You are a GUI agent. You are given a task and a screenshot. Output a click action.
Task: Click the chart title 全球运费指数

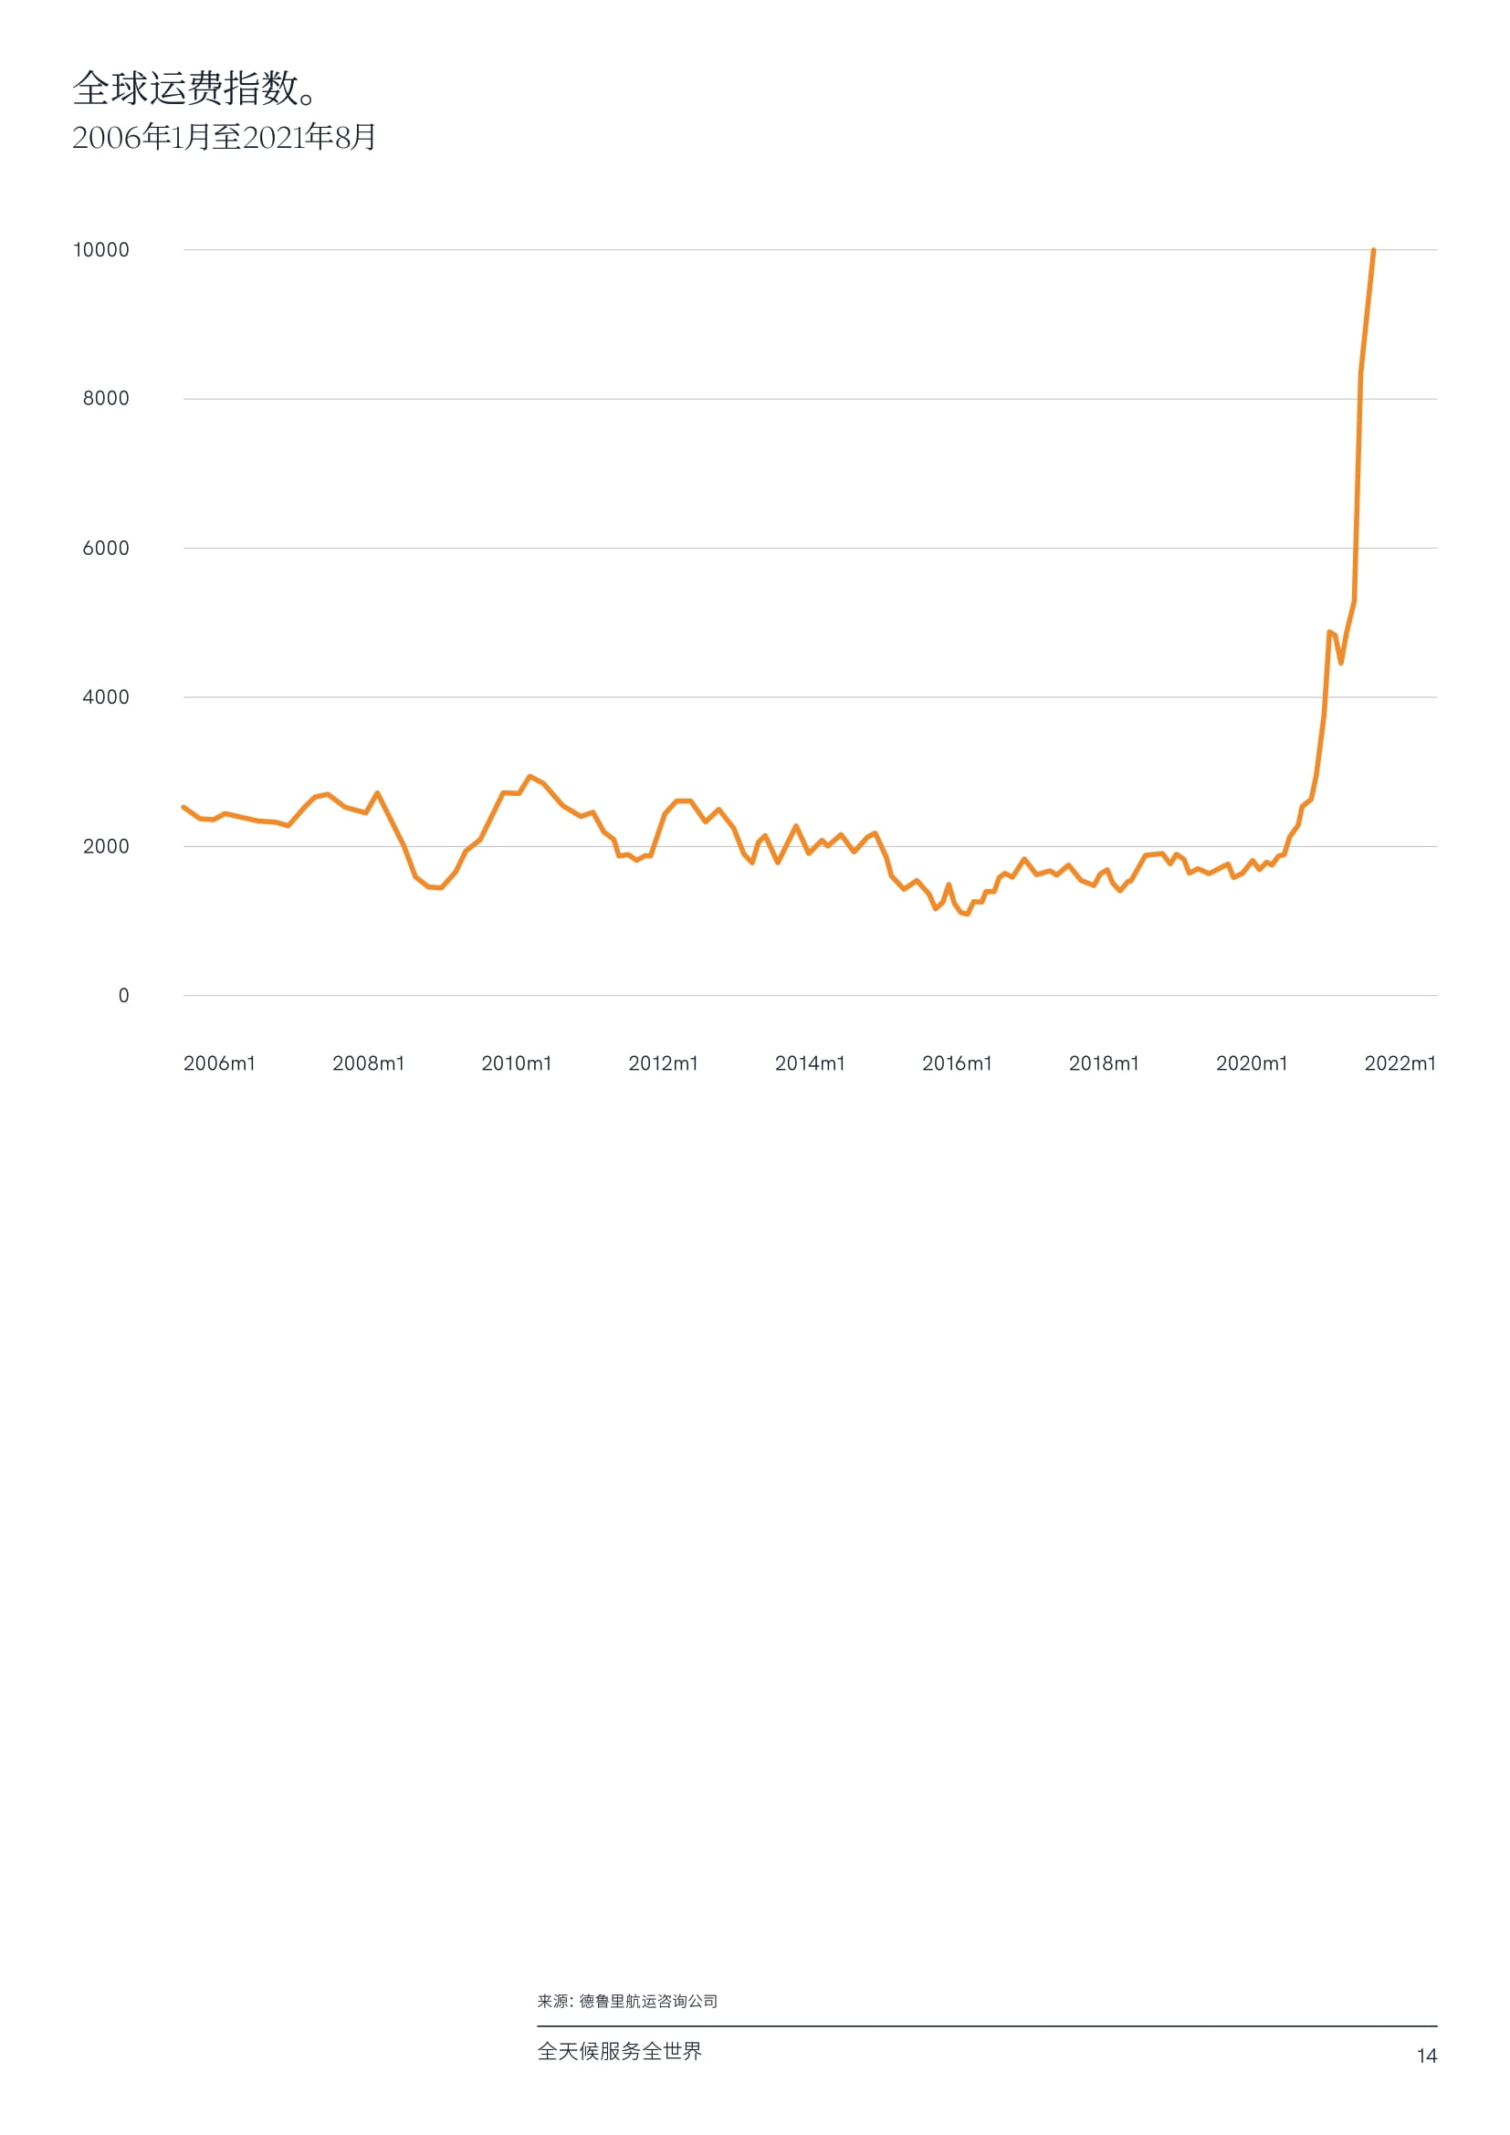pos(195,89)
